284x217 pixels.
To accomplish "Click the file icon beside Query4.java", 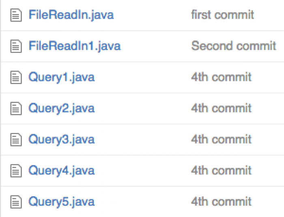I will pos(16,170).
